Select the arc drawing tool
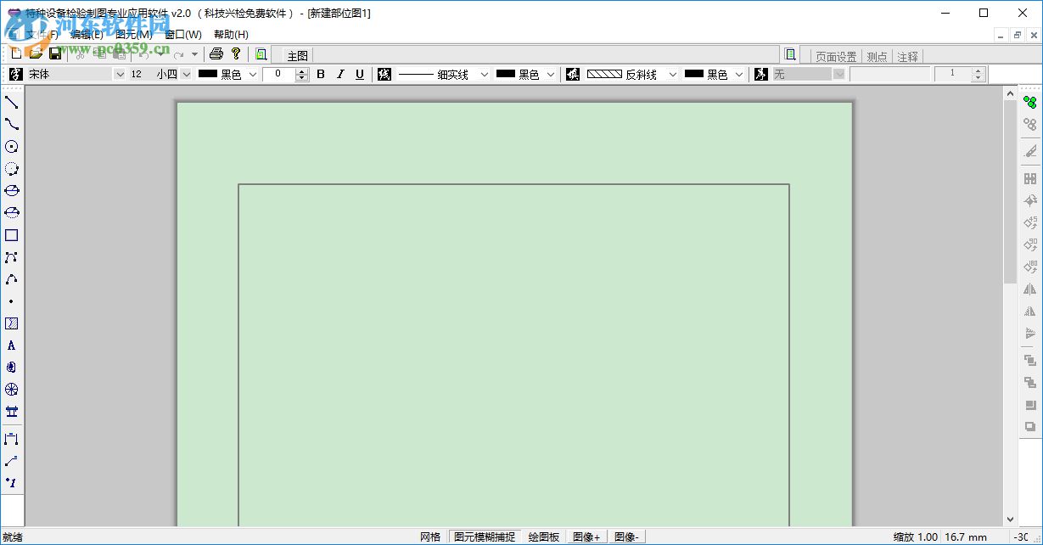This screenshot has height=545, width=1043. point(12,279)
